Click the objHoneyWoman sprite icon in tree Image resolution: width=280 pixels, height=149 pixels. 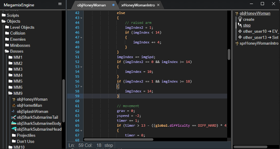pos(14,99)
